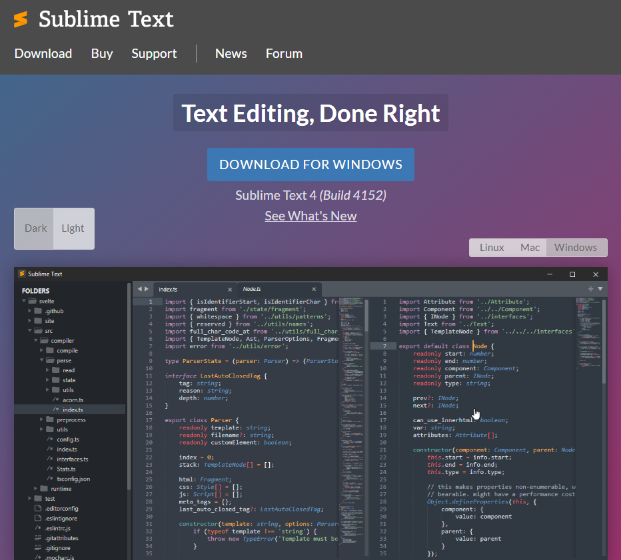The height and width of the screenshot is (560, 621).
Task: Click the right pane vertical scrollbar
Action: pyautogui.click(x=604, y=342)
